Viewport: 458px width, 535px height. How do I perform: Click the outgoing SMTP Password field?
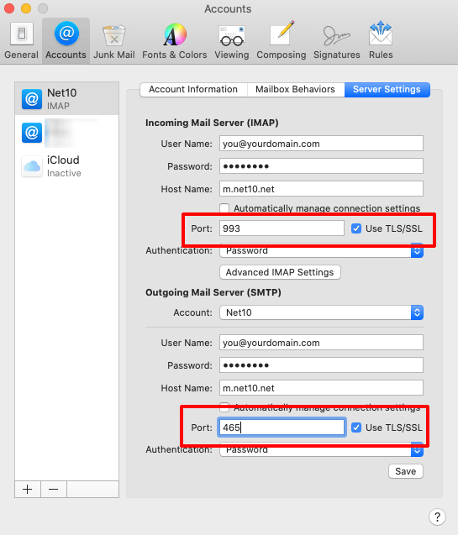[x=321, y=365]
